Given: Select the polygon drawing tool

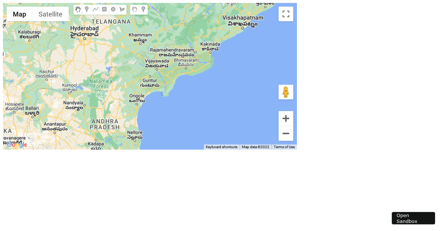Looking at the screenshot, I should click(x=122, y=10).
